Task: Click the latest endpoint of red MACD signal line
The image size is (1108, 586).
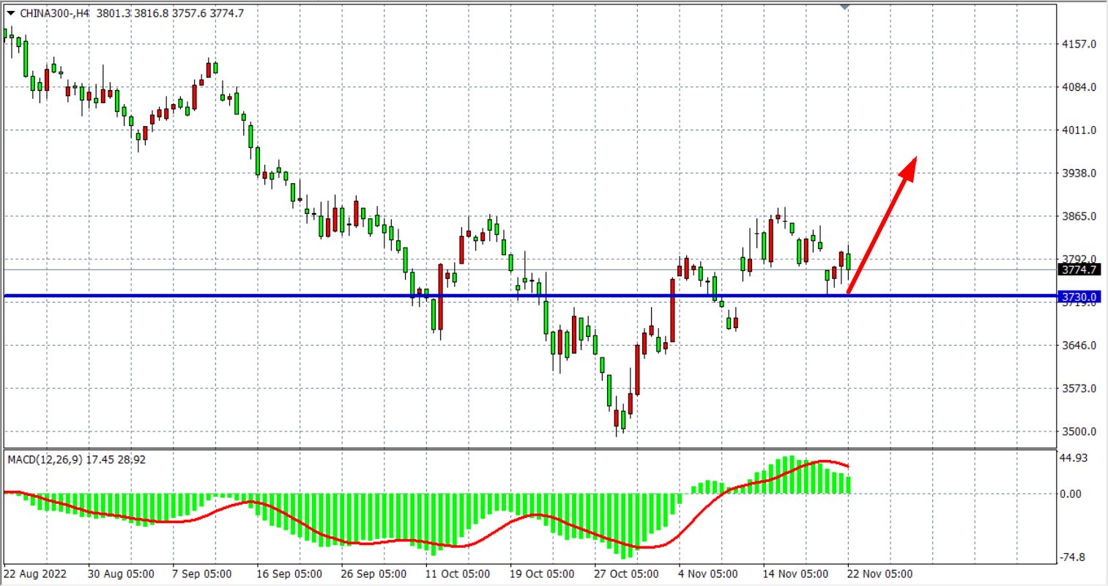Action: click(x=848, y=467)
